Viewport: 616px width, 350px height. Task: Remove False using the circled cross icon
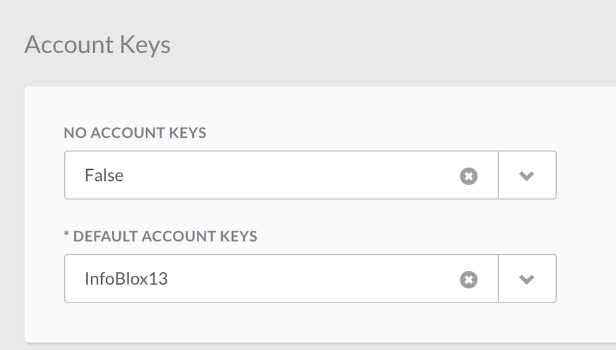(468, 176)
